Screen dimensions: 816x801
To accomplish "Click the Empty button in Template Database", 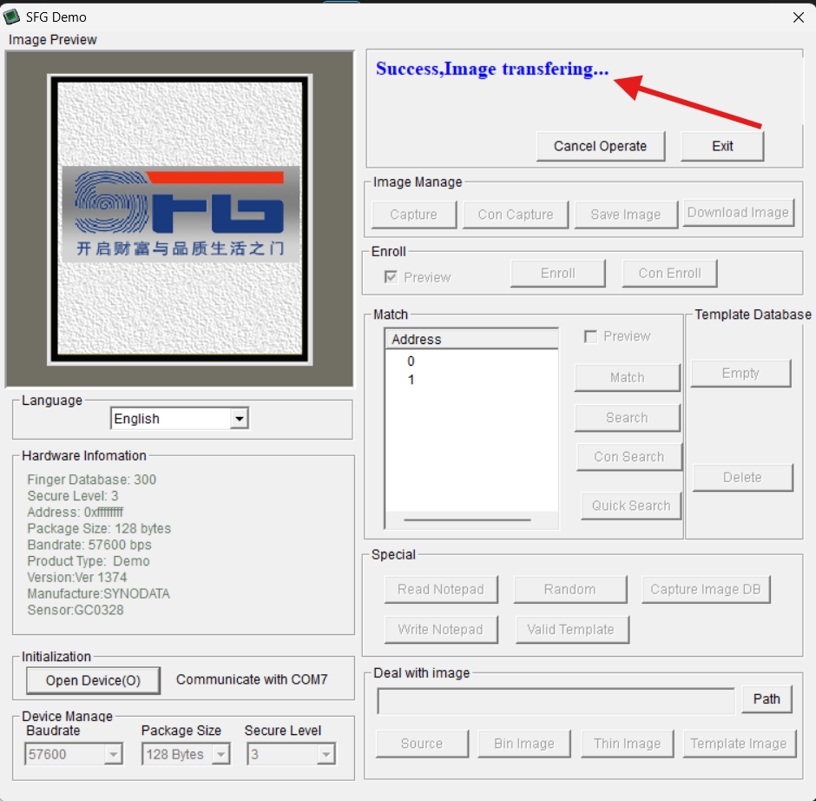I will (740, 373).
